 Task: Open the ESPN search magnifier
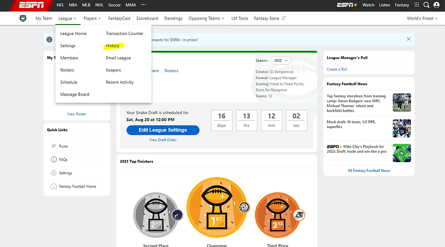426,5
